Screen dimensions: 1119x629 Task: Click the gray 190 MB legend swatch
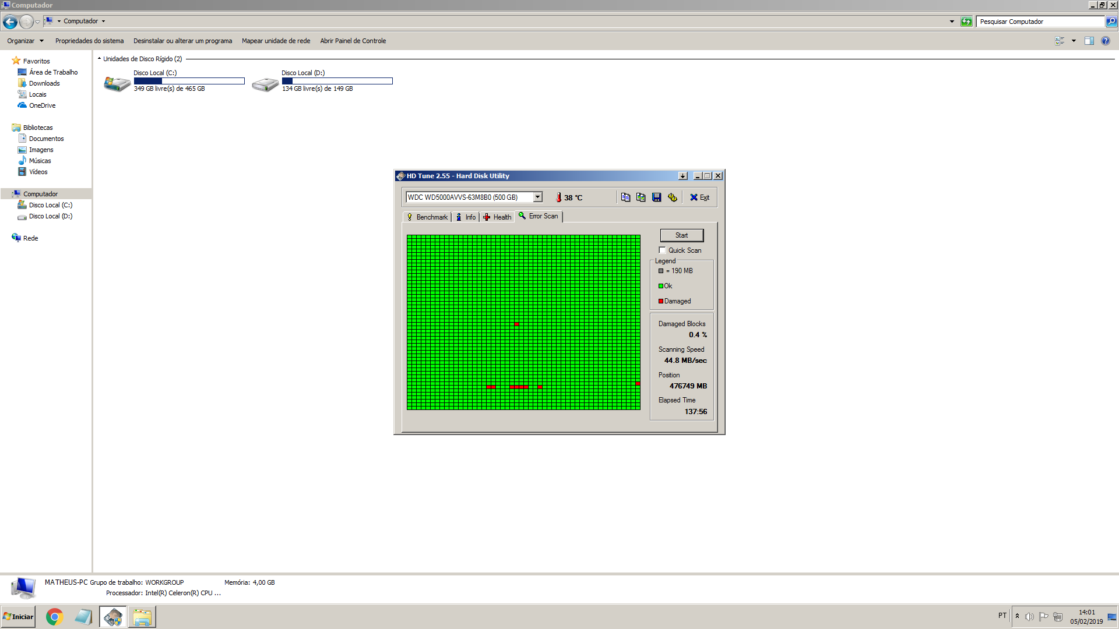click(x=661, y=271)
